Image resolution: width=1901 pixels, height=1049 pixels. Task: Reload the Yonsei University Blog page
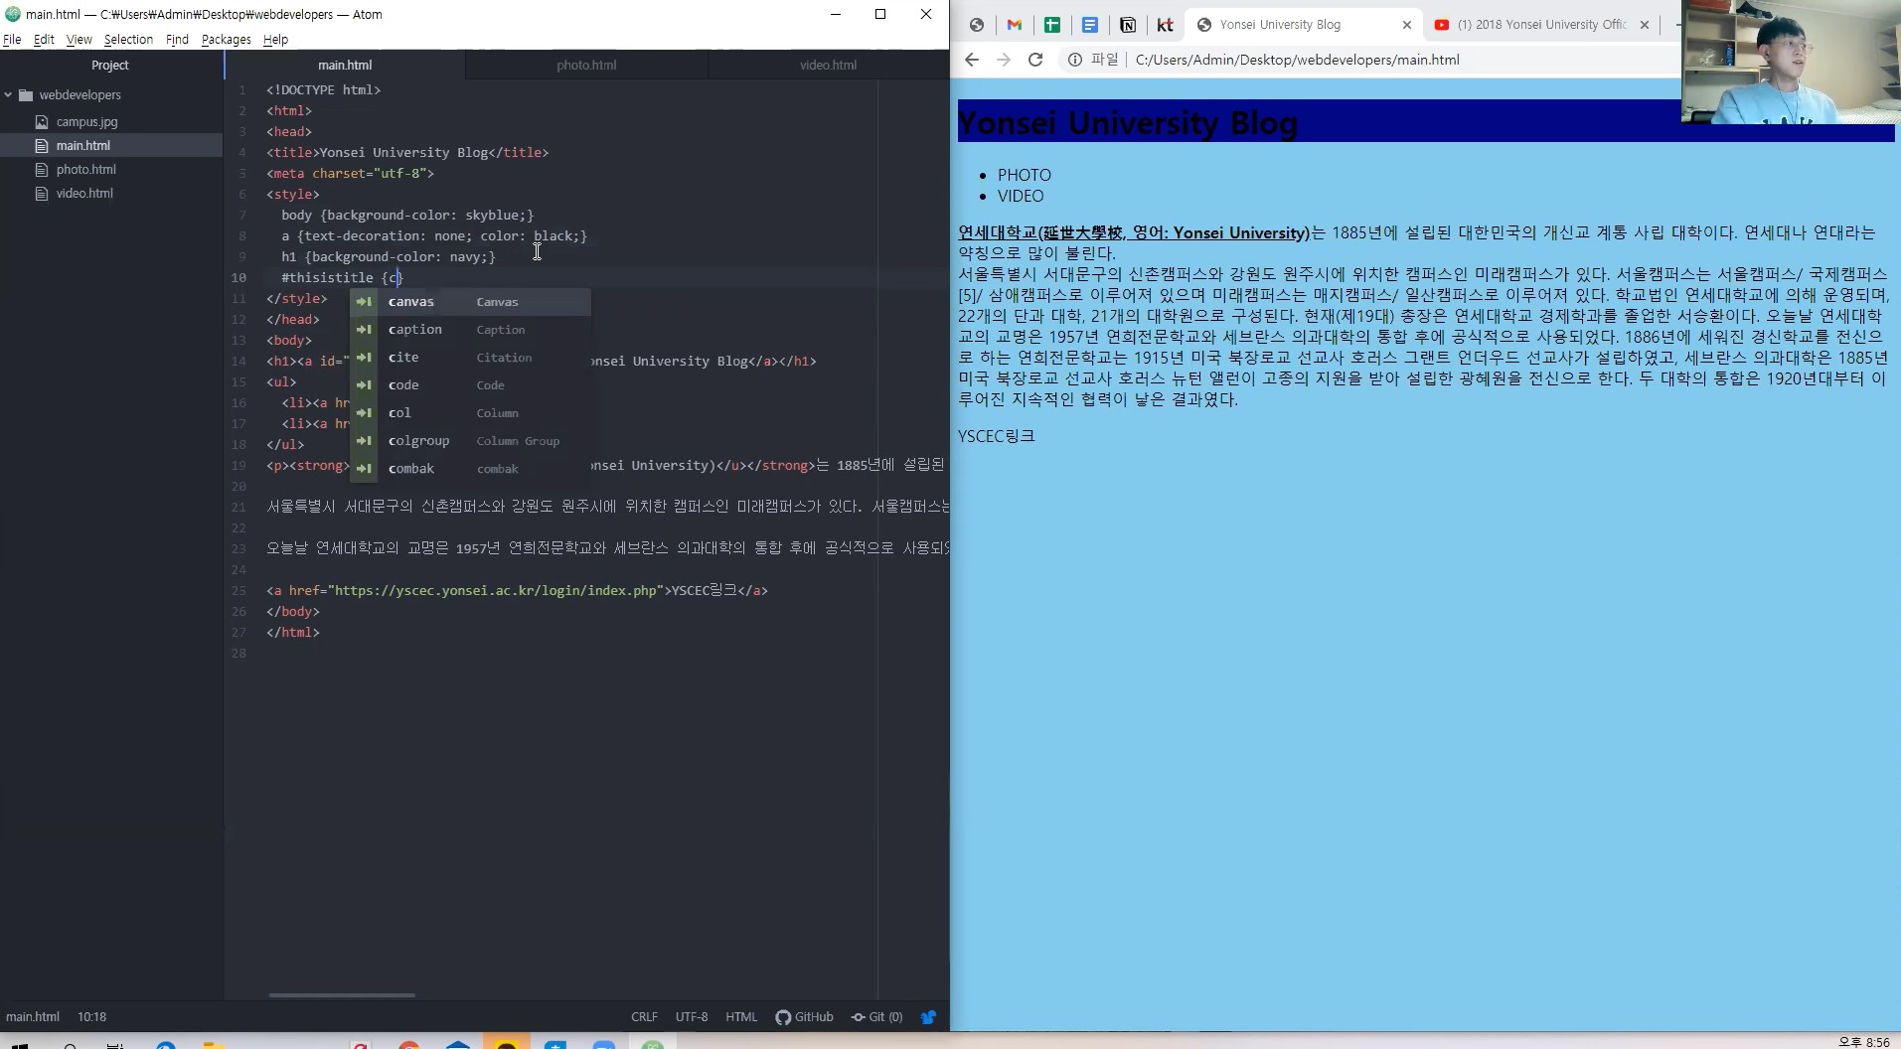click(x=1035, y=60)
